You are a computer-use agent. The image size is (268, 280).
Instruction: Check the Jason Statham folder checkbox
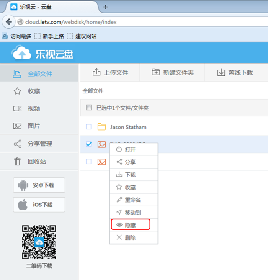tap(88, 127)
